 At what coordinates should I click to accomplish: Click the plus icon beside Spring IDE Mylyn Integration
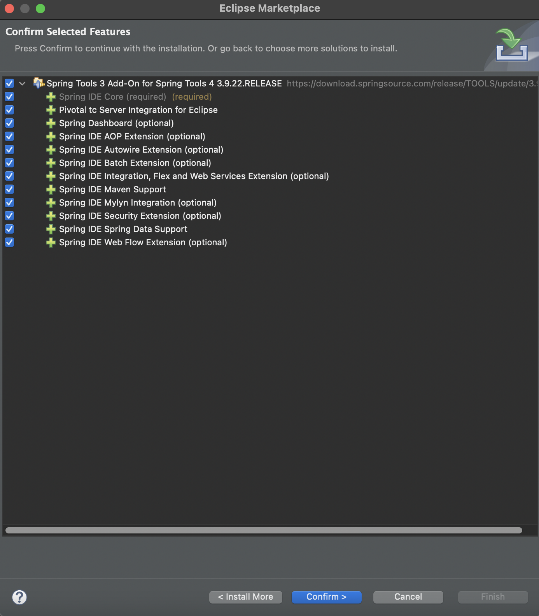51,203
